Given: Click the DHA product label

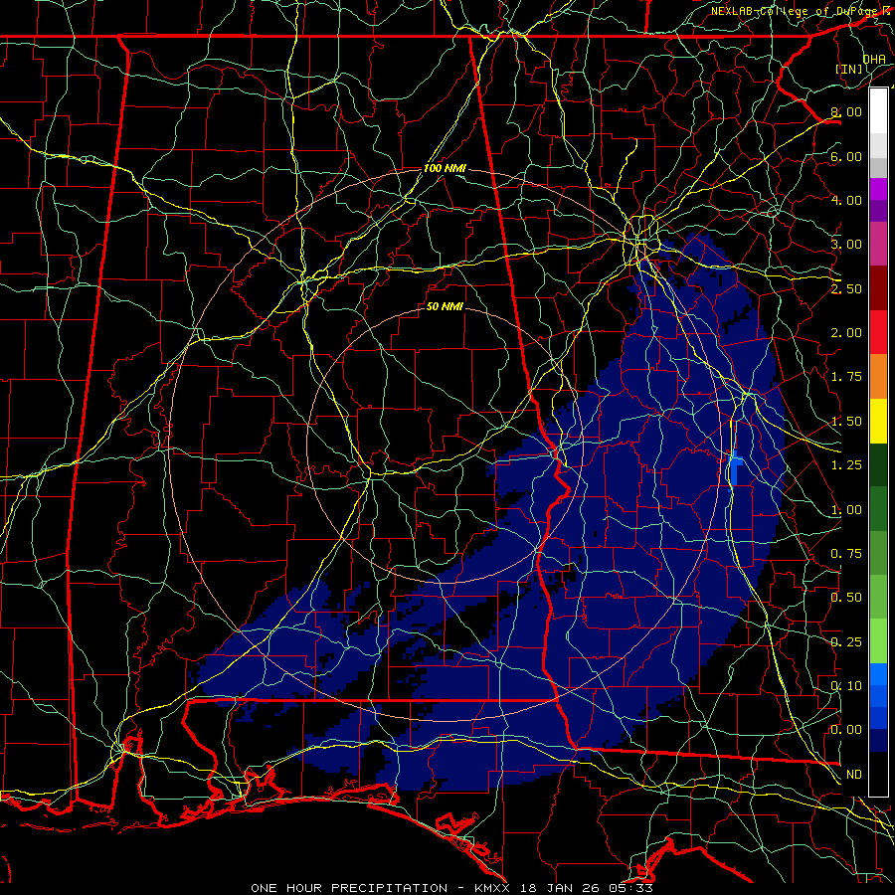Looking at the screenshot, I should (874, 59).
